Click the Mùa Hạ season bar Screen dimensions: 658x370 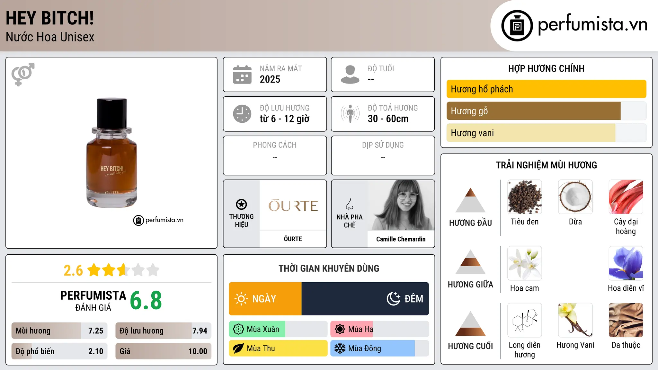380,329
